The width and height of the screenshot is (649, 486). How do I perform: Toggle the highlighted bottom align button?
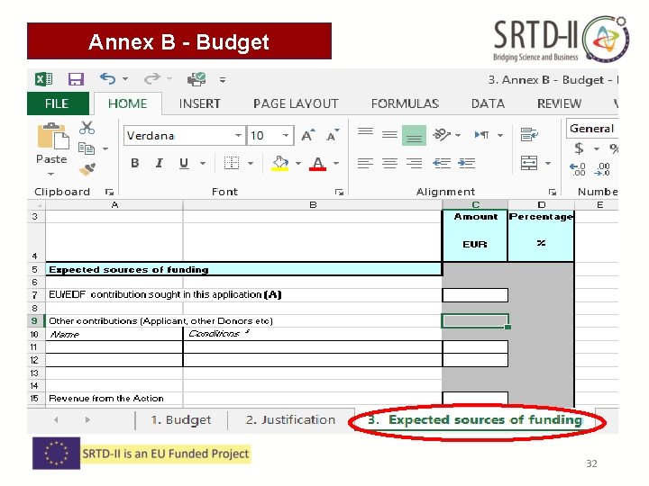pyautogui.click(x=414, y=135)
